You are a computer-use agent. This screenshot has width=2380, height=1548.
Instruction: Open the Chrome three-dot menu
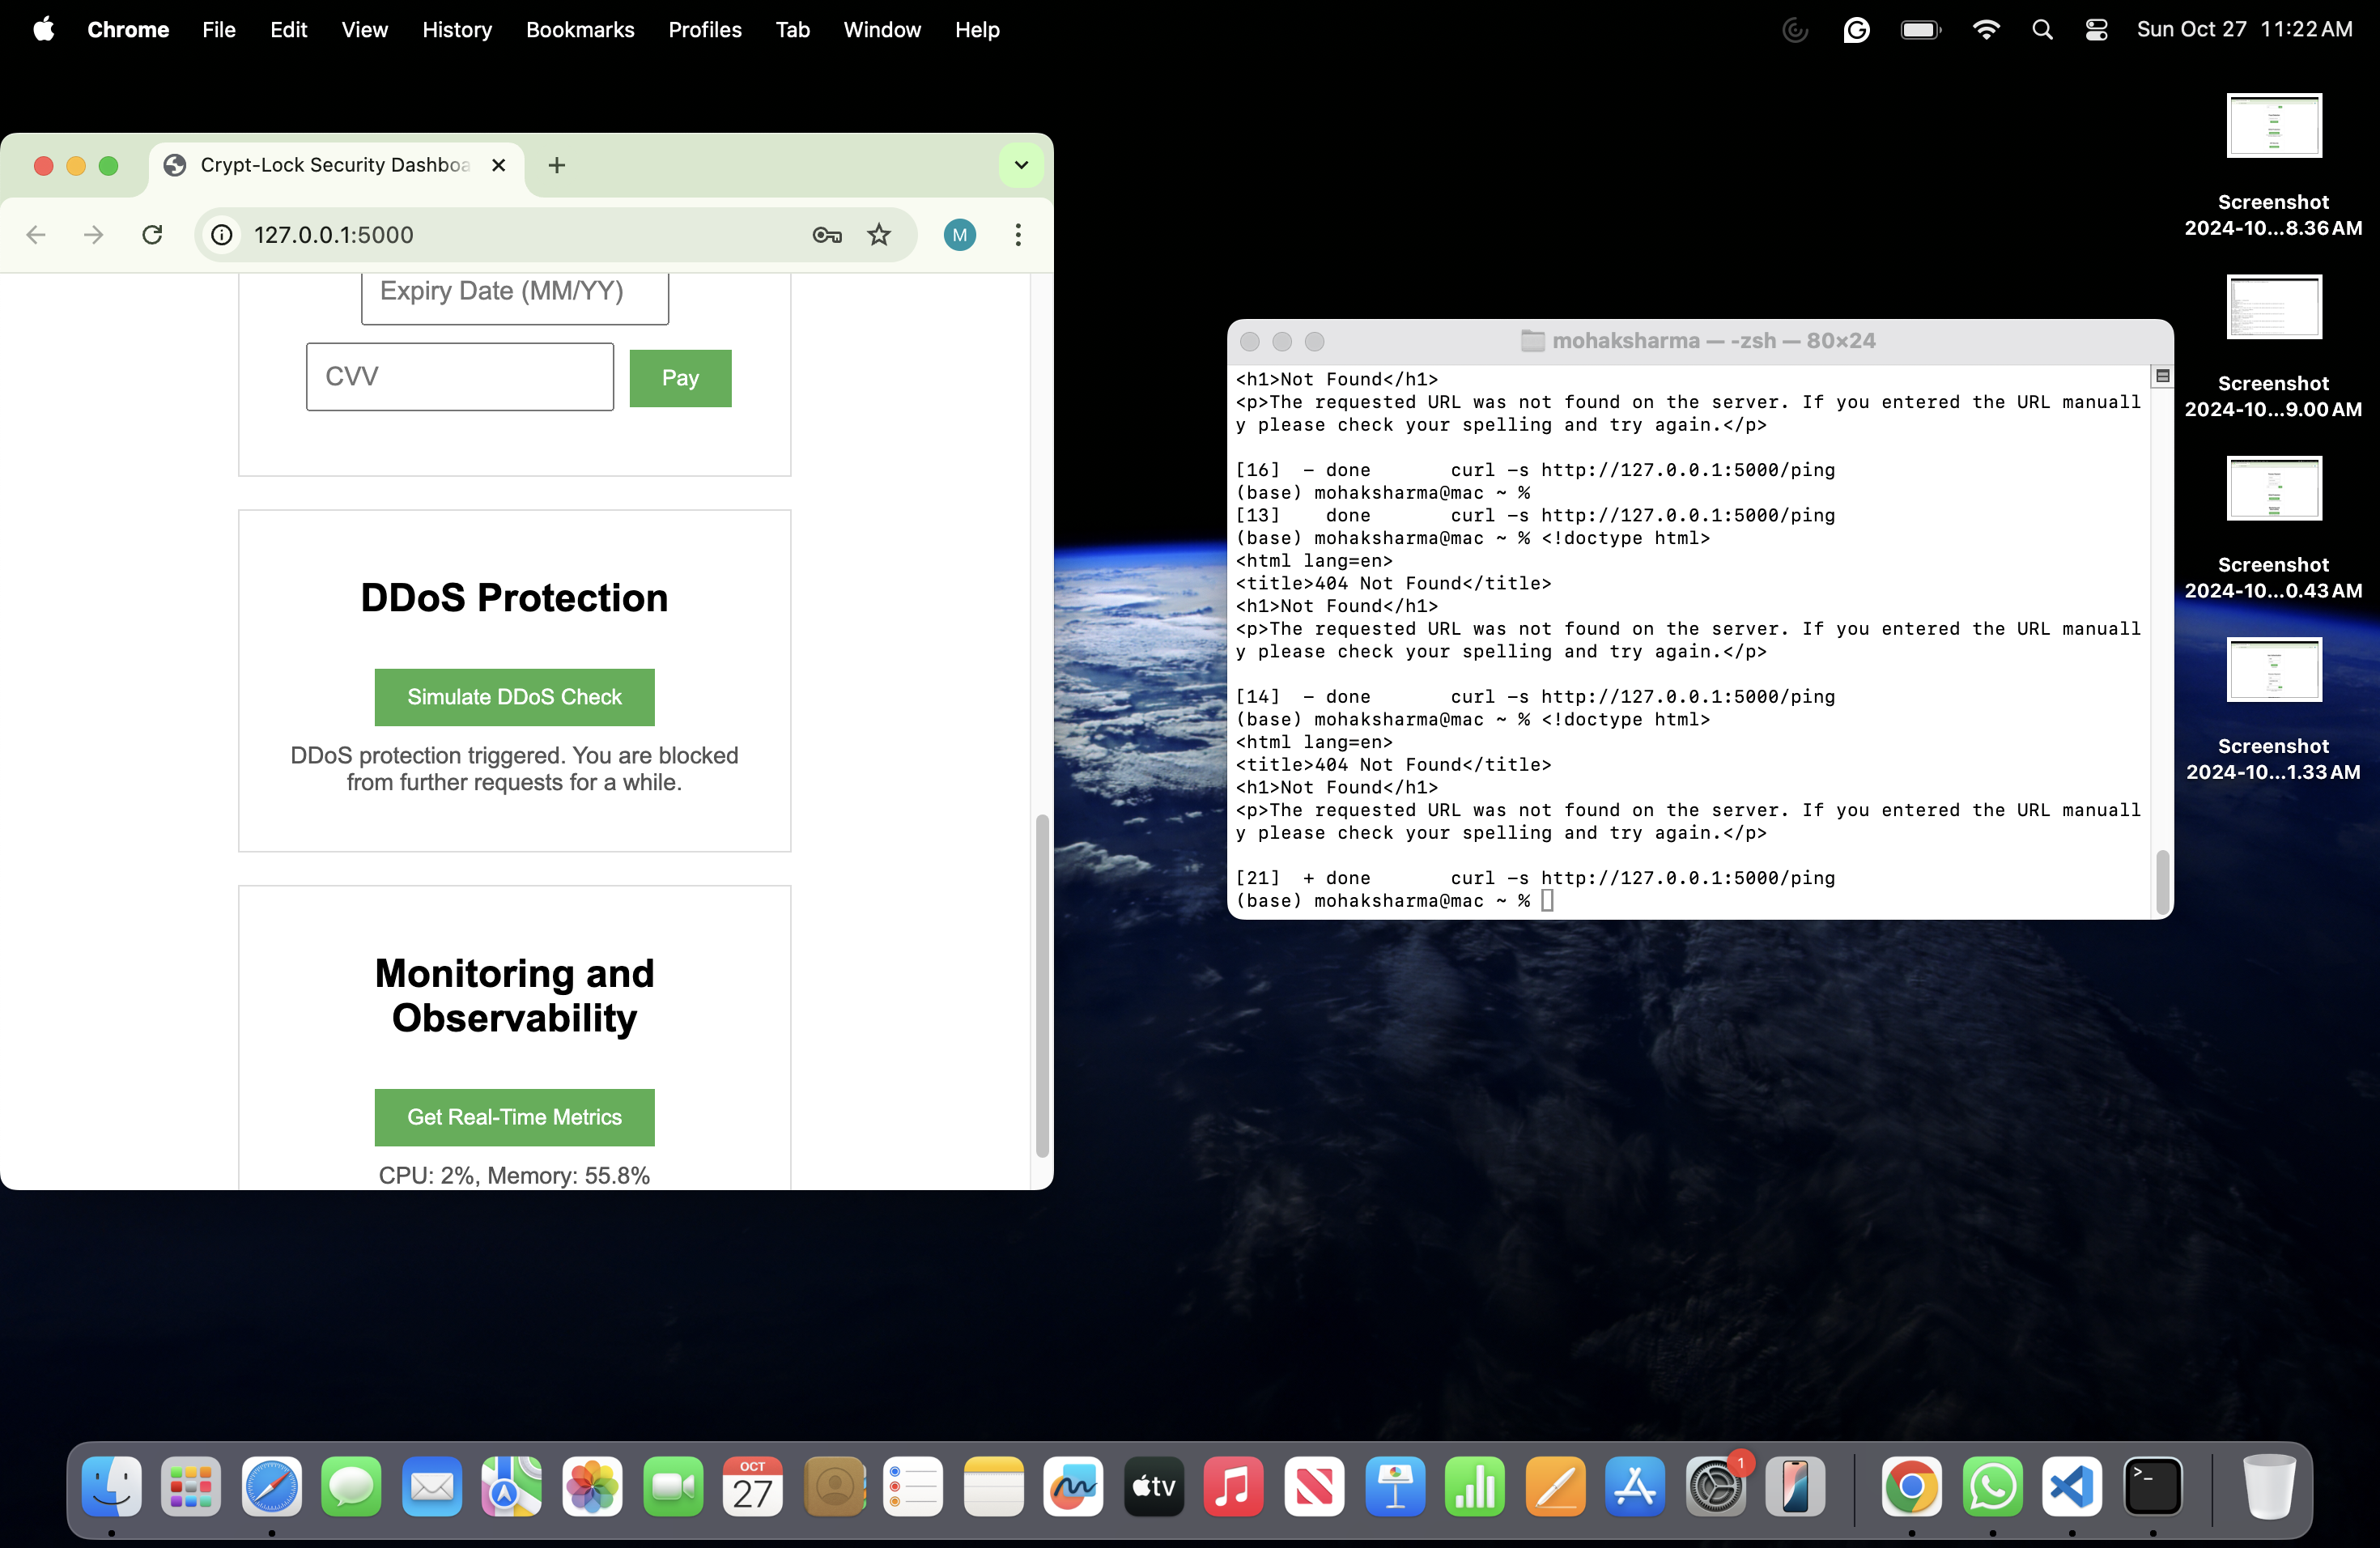1018,235
